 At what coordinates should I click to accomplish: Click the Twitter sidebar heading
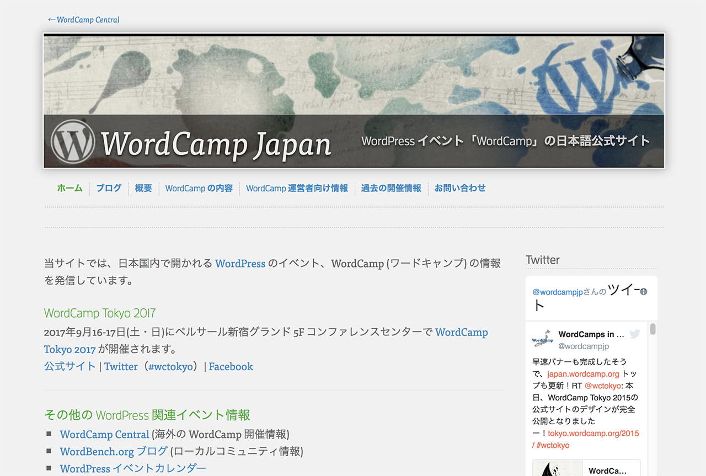(543, 260)
